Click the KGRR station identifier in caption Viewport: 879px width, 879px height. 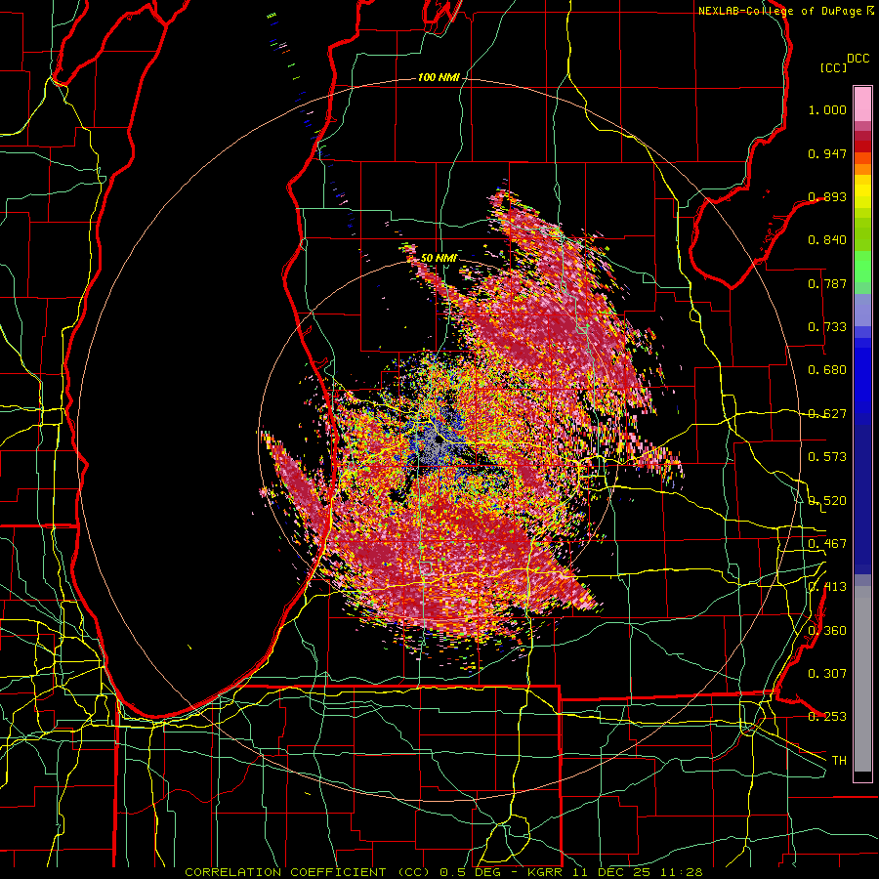coord(545,872)
